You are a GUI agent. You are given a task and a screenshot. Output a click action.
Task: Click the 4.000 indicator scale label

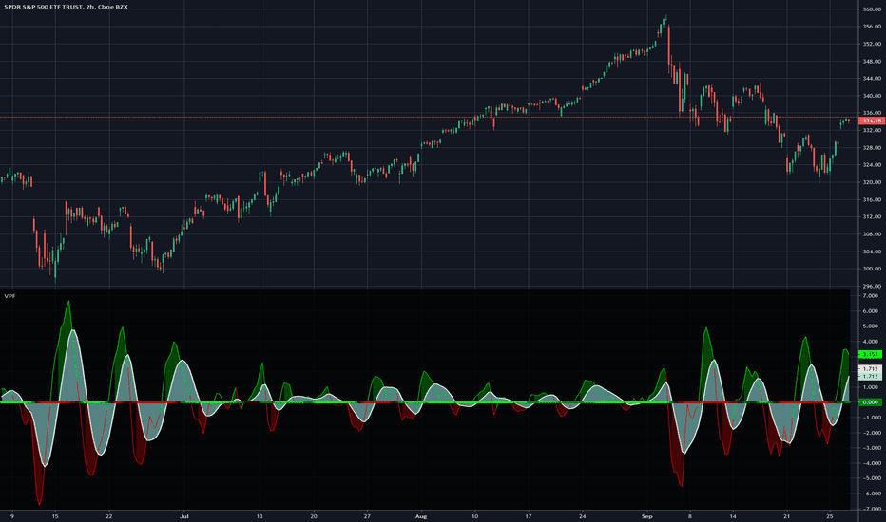872,342
